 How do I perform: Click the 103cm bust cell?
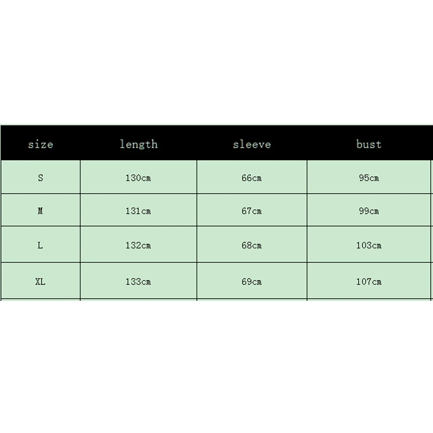coord(369,245)
